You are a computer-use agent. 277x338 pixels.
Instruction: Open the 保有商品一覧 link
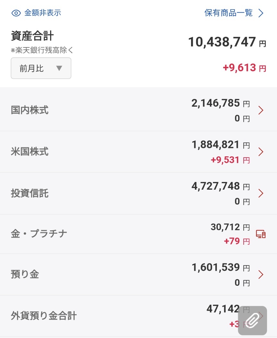pos(229,13)
